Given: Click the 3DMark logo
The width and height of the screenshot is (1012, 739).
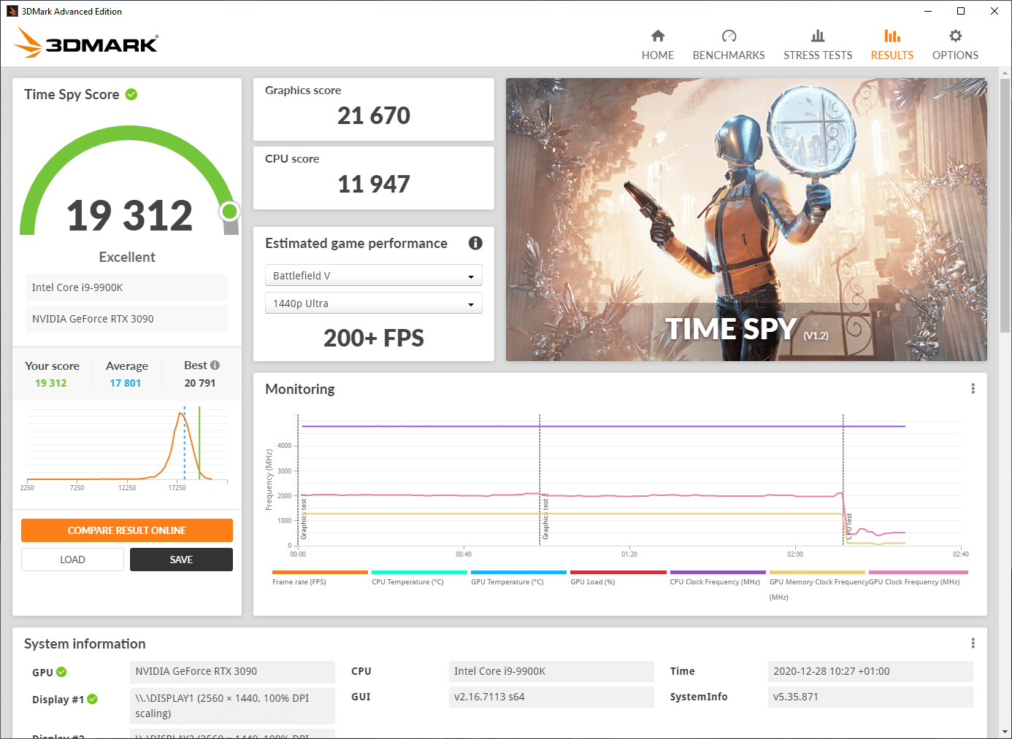Looking at the screenshot, I should pos(86,42).
